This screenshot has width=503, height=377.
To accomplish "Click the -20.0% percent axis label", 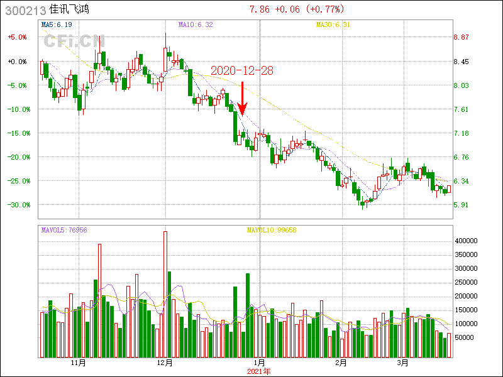I will [19, 157].
